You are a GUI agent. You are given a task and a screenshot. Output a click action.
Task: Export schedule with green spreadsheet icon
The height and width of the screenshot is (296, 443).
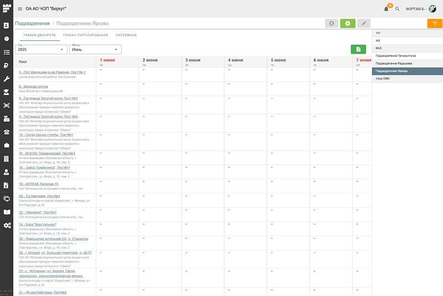point(358,49)
